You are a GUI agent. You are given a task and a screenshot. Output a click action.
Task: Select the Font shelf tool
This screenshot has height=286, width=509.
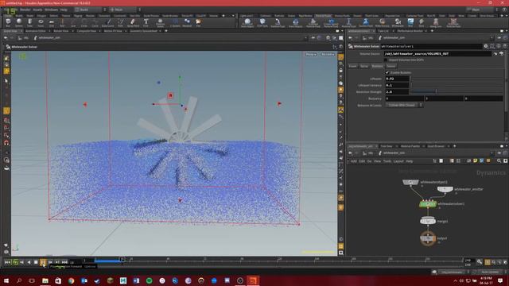pyautogui.click(x=146, y=22)
